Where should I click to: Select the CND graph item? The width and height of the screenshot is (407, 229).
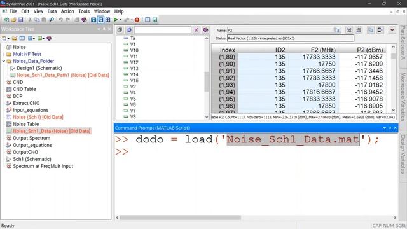(18, 82)
